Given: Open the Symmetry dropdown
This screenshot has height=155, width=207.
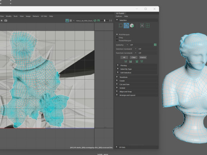Looking at the screenshot, I should [x=140, y=45].
